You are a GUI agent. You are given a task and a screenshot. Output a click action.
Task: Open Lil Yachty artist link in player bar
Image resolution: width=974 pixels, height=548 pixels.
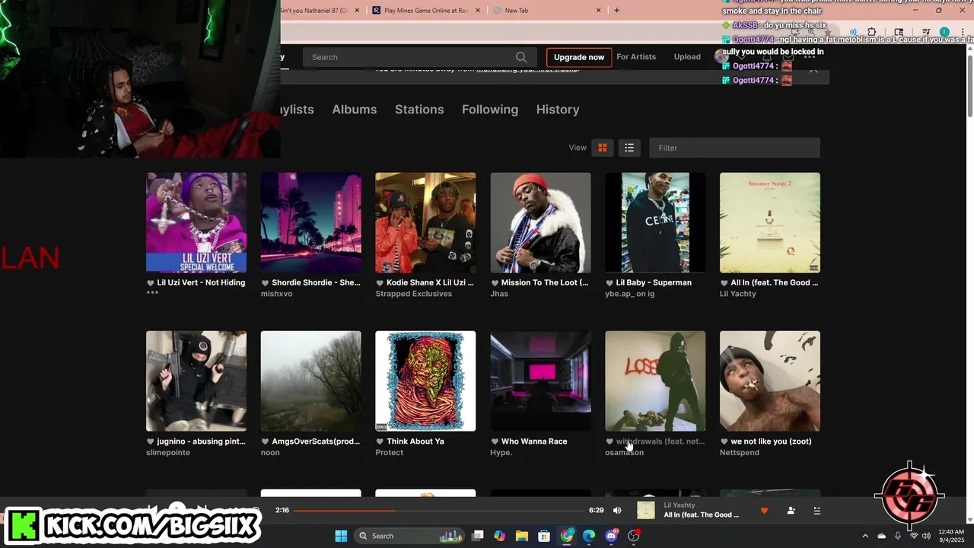680,505
